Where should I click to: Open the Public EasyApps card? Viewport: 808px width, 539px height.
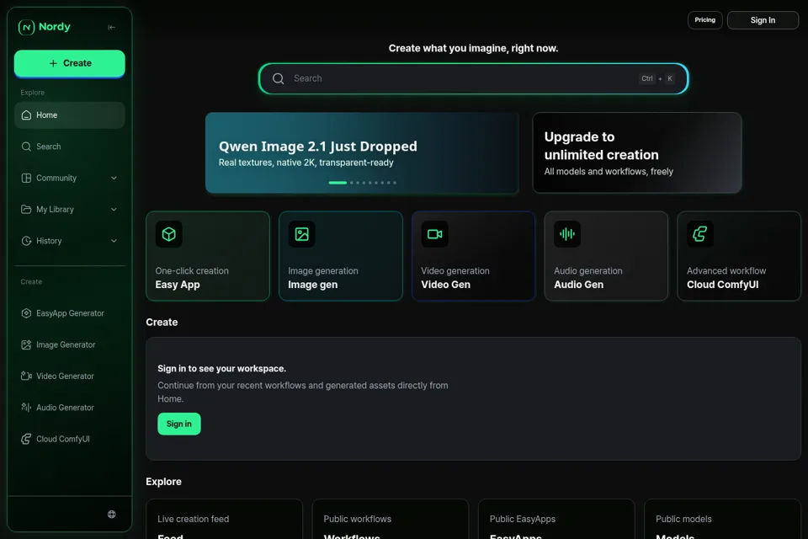[556, 519]
